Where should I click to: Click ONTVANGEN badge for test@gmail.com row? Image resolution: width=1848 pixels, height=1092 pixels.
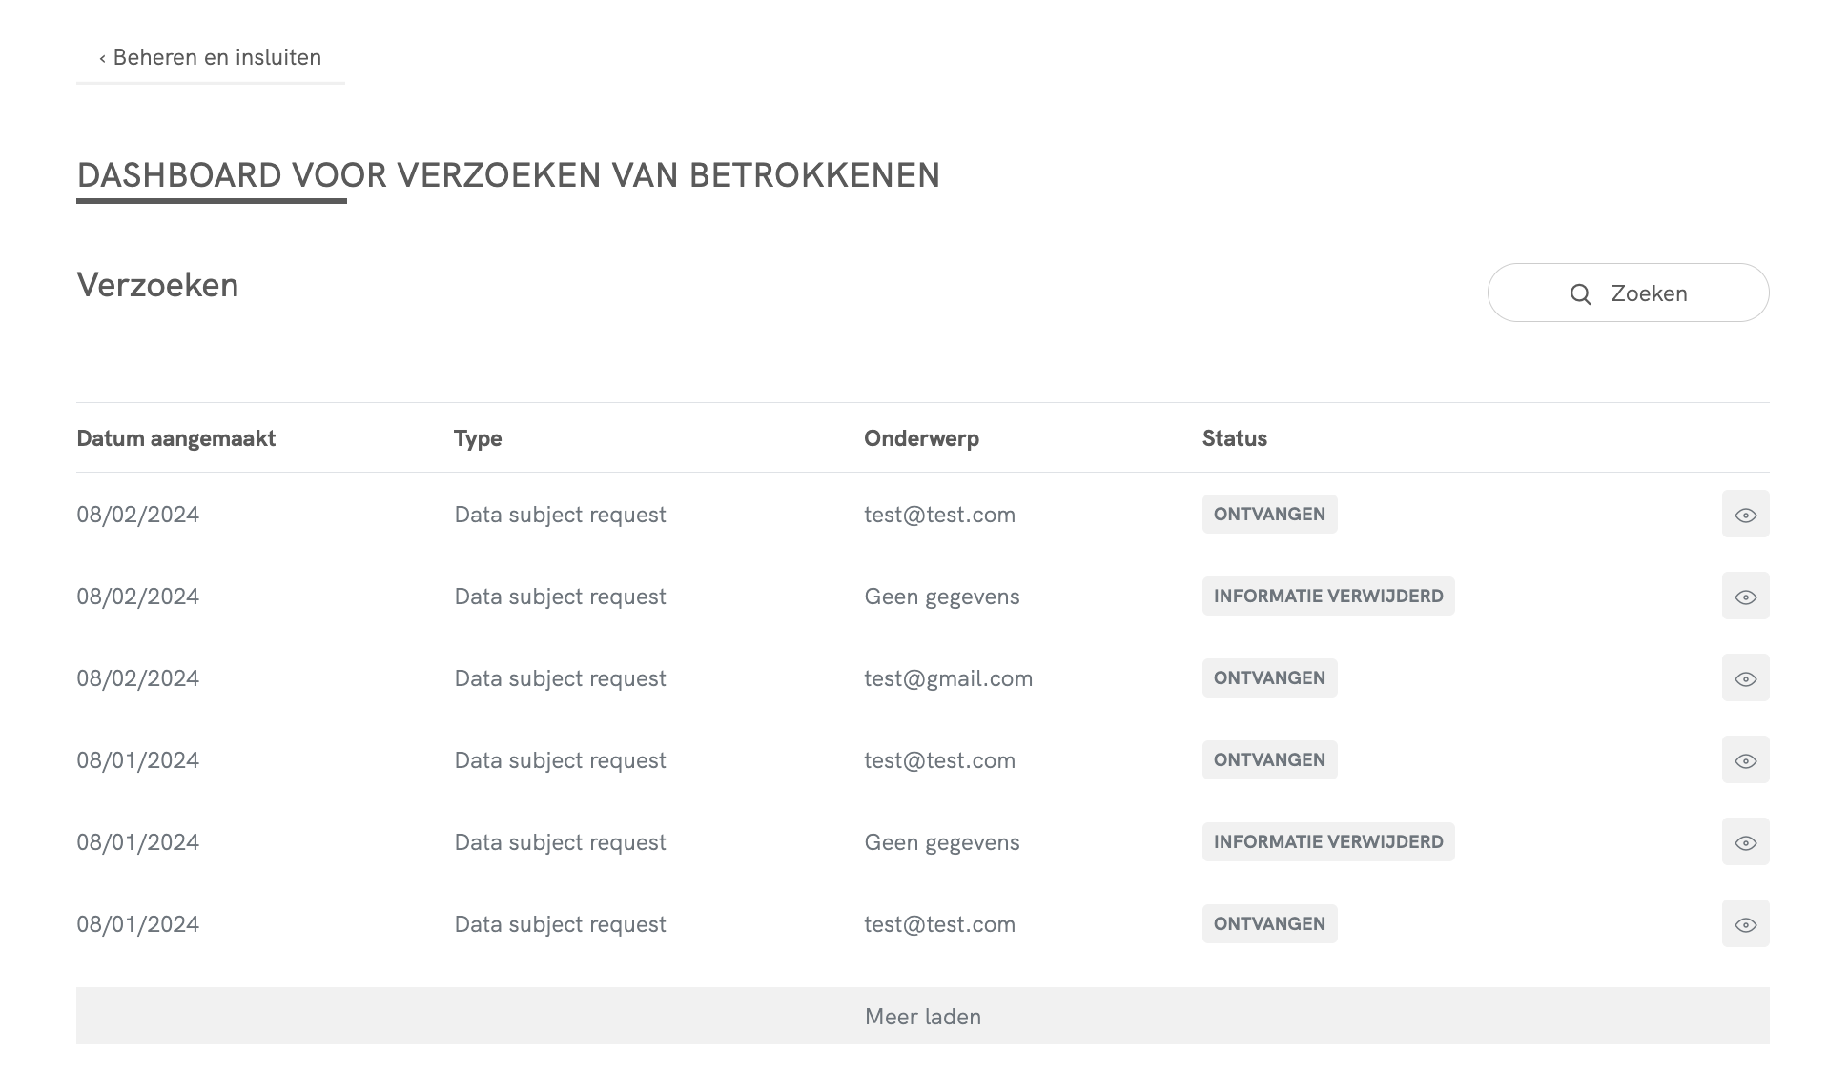tap(1269, 678)
